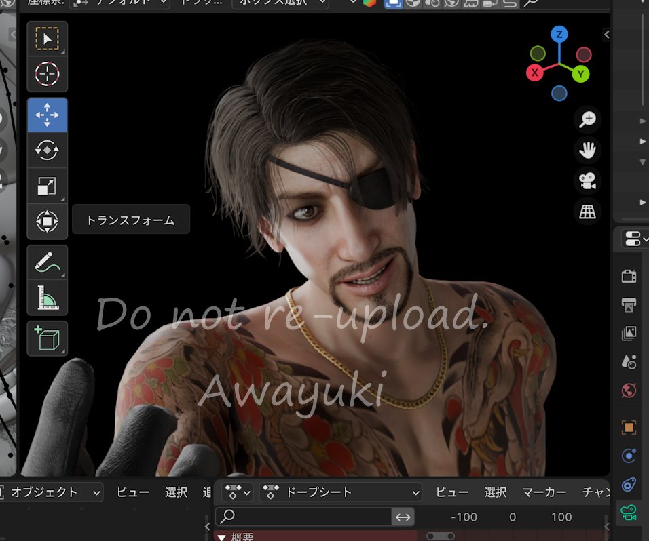Select the Box Select tool
The height and width of the screenshot is (541, 649).
tap(48, 39)
